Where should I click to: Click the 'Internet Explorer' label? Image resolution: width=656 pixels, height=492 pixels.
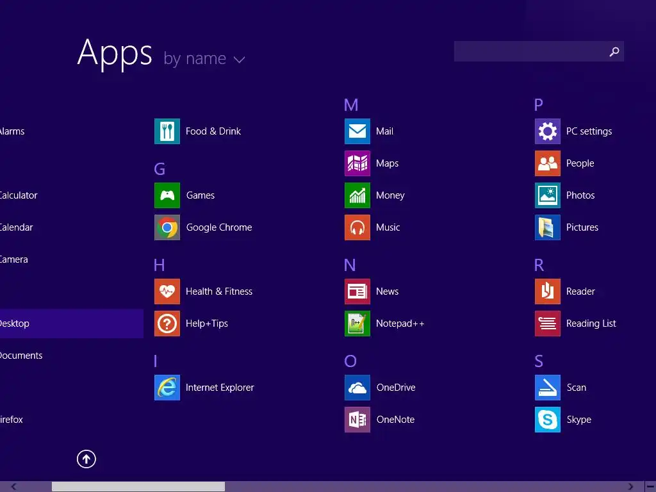pos(220,388)
